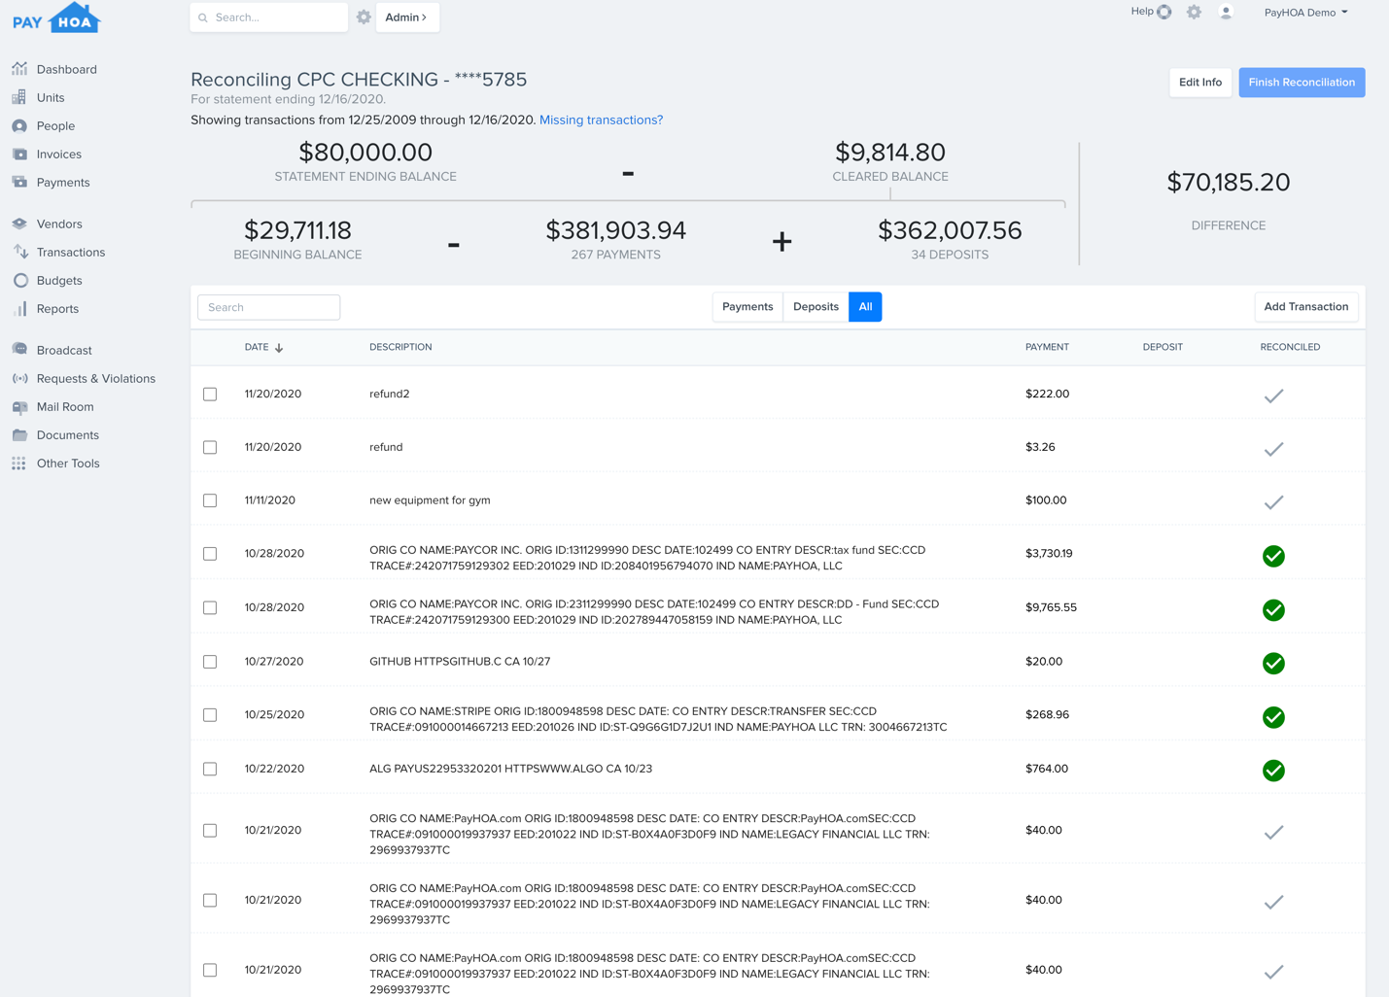The width and height of the screenshot is (1389, 997).
Task: Check the PAYCOR DD - Fund row checkbox
Action: pos(210,607)
